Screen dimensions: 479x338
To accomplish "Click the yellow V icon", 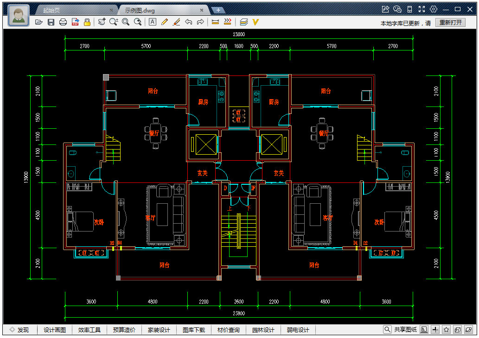I will tap(255, 22).
